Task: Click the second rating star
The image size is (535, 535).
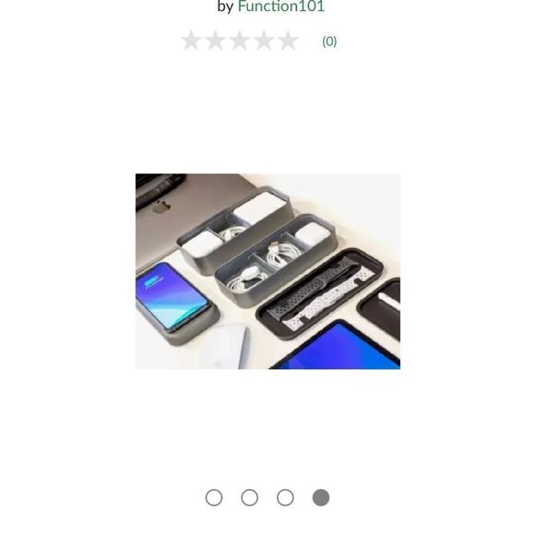Action: click(216, 41)
